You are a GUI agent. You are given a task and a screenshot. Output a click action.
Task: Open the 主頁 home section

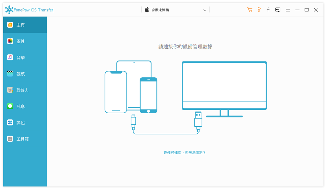pyautogui.click(x=25, y=25)
